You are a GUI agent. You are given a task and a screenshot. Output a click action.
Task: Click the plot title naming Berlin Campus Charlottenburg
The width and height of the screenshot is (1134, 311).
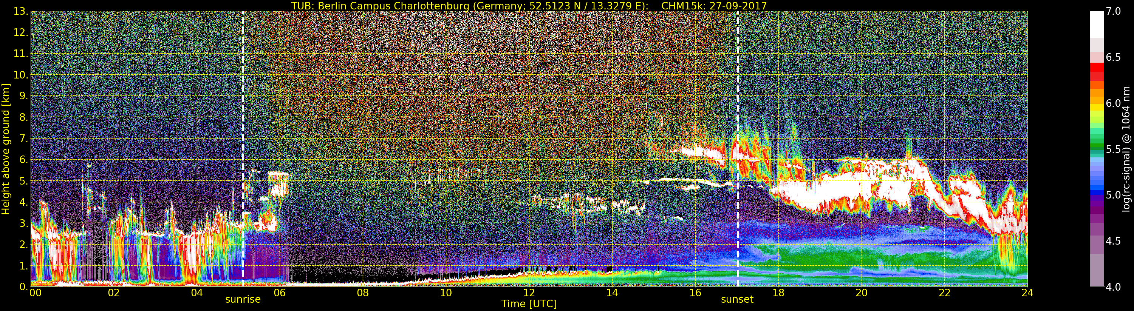click(x=529, y=6)
